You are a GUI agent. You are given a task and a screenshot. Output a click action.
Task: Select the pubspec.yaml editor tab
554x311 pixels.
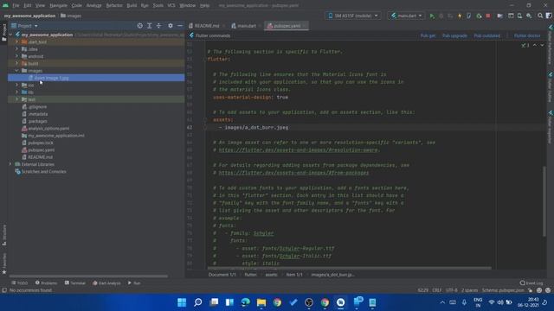tap(287, 26)
